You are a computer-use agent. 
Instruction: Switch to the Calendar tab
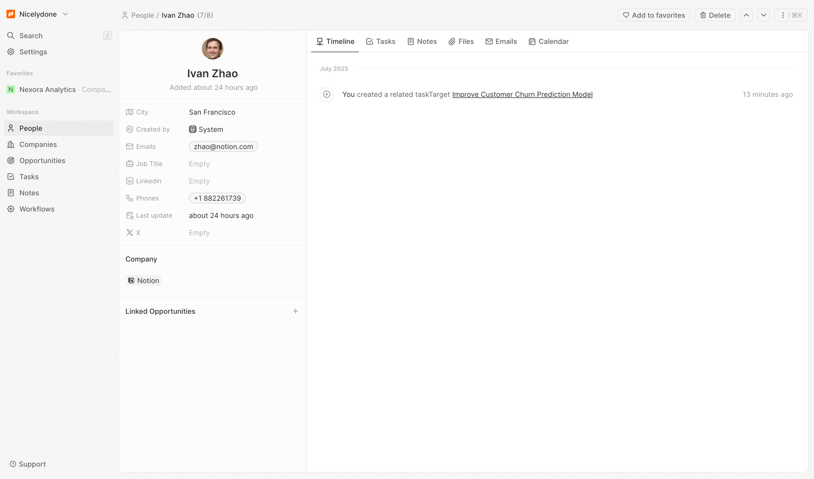coord(548,41)
